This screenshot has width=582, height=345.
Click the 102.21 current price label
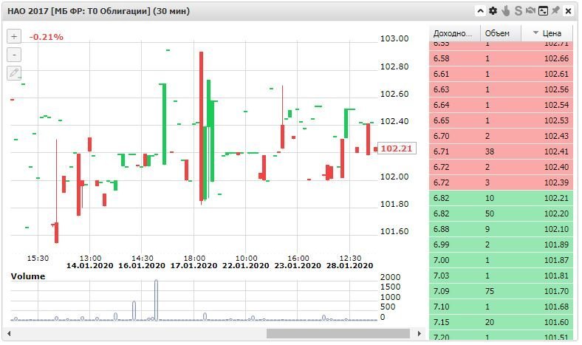[397, 148]
